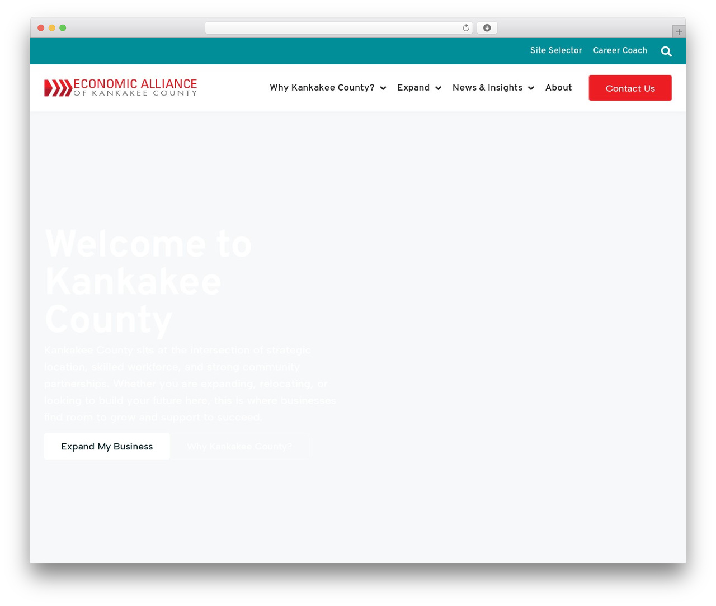Open the News & Insights nav menu
Image resolution: width=716 pixels, height=606 pixels.
[x=487, y=88]
